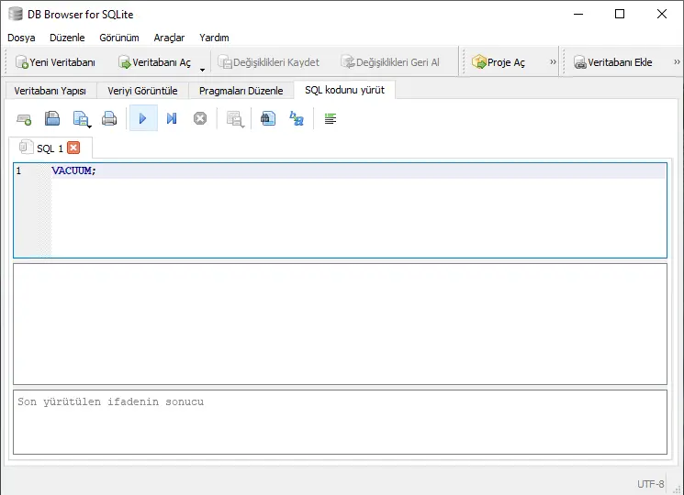Viewport: 684px width, 495px height.
Task: Click the Yeni Veritabanı button
Action: point(55,62)
